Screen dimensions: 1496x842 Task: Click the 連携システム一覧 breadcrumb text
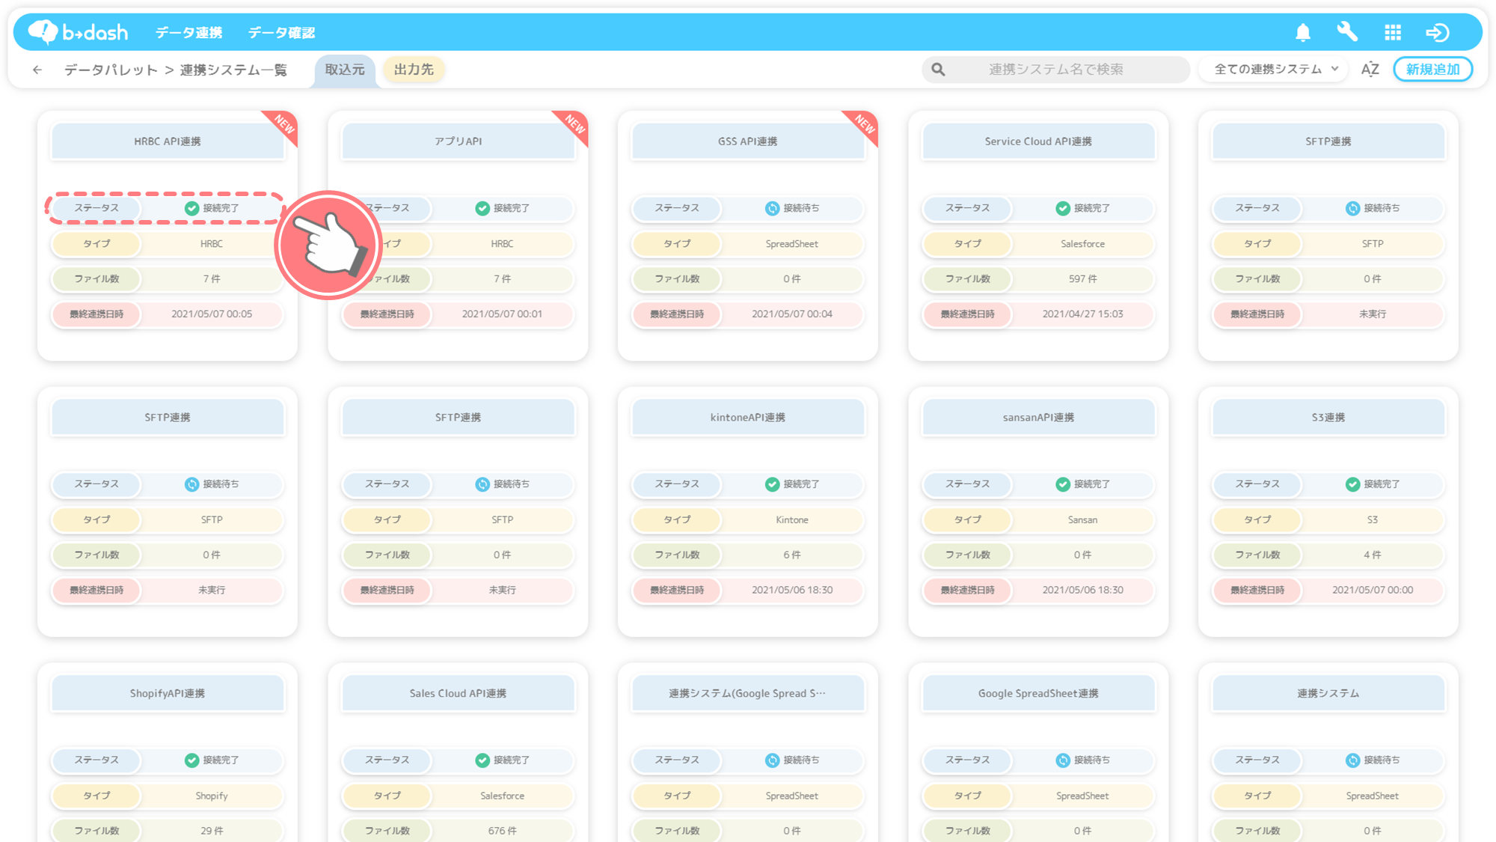click(233, 70)
